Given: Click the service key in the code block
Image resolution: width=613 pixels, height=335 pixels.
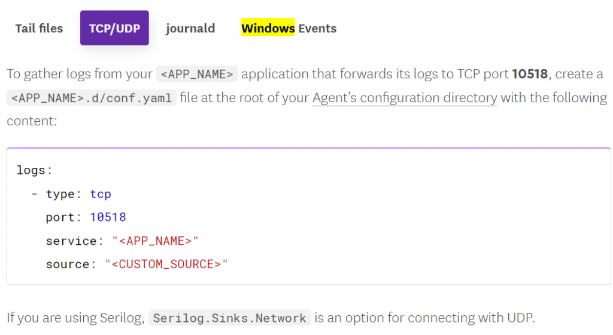Looking at the screenshot, I should pos(71,241).
